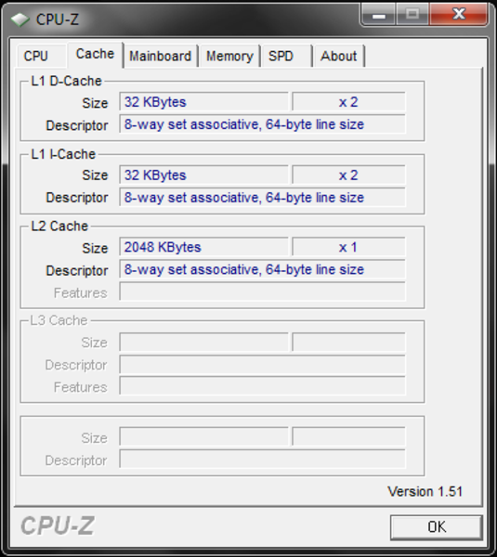Image resolution: width=497 pixels, height=557 pixels.
Task: Click the CPU-Z title bar icon
Action: [20, 19]
